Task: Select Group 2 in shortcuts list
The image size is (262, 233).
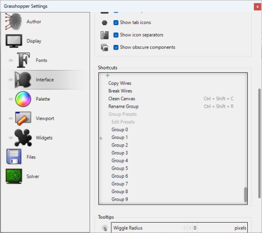Action: point(120,145)
